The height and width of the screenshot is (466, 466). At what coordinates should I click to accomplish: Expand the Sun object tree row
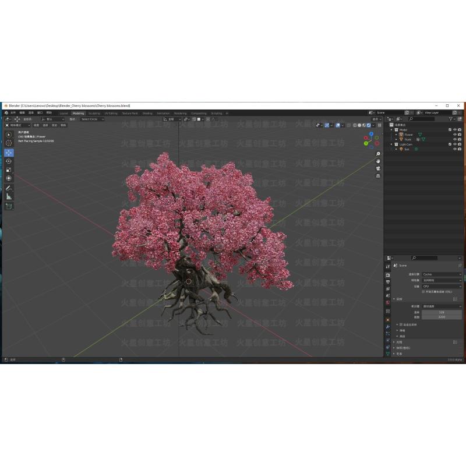point(396,149)
